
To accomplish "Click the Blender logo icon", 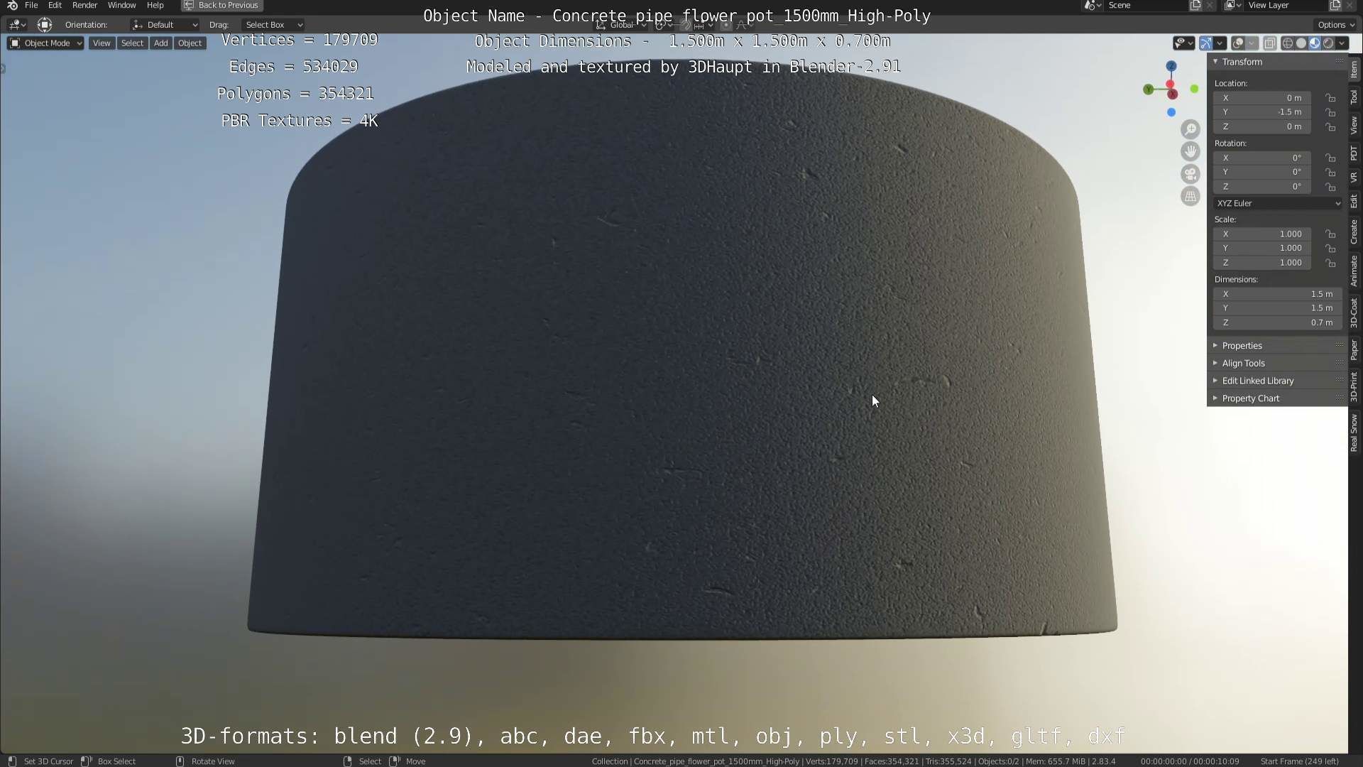I will coord(12,6).
